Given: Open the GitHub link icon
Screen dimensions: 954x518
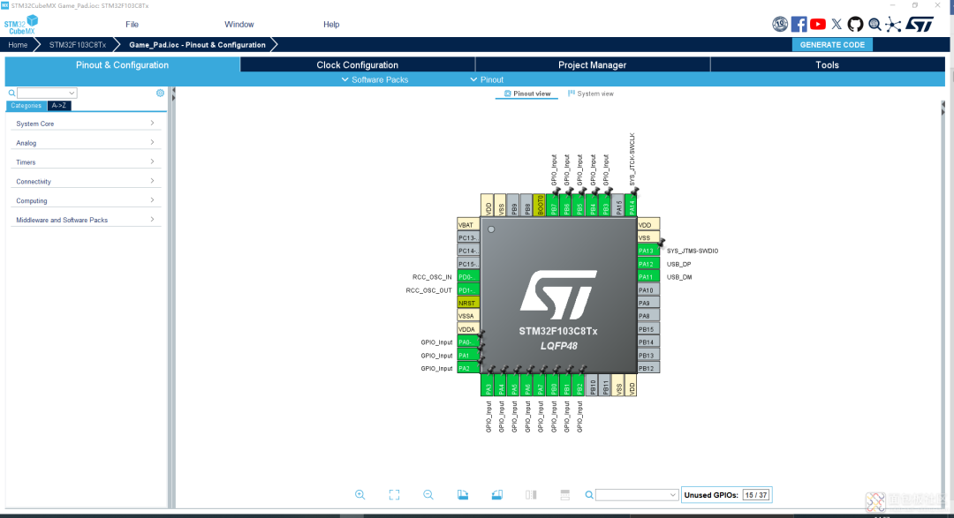Looking at the screenshot, I should 855,25.
